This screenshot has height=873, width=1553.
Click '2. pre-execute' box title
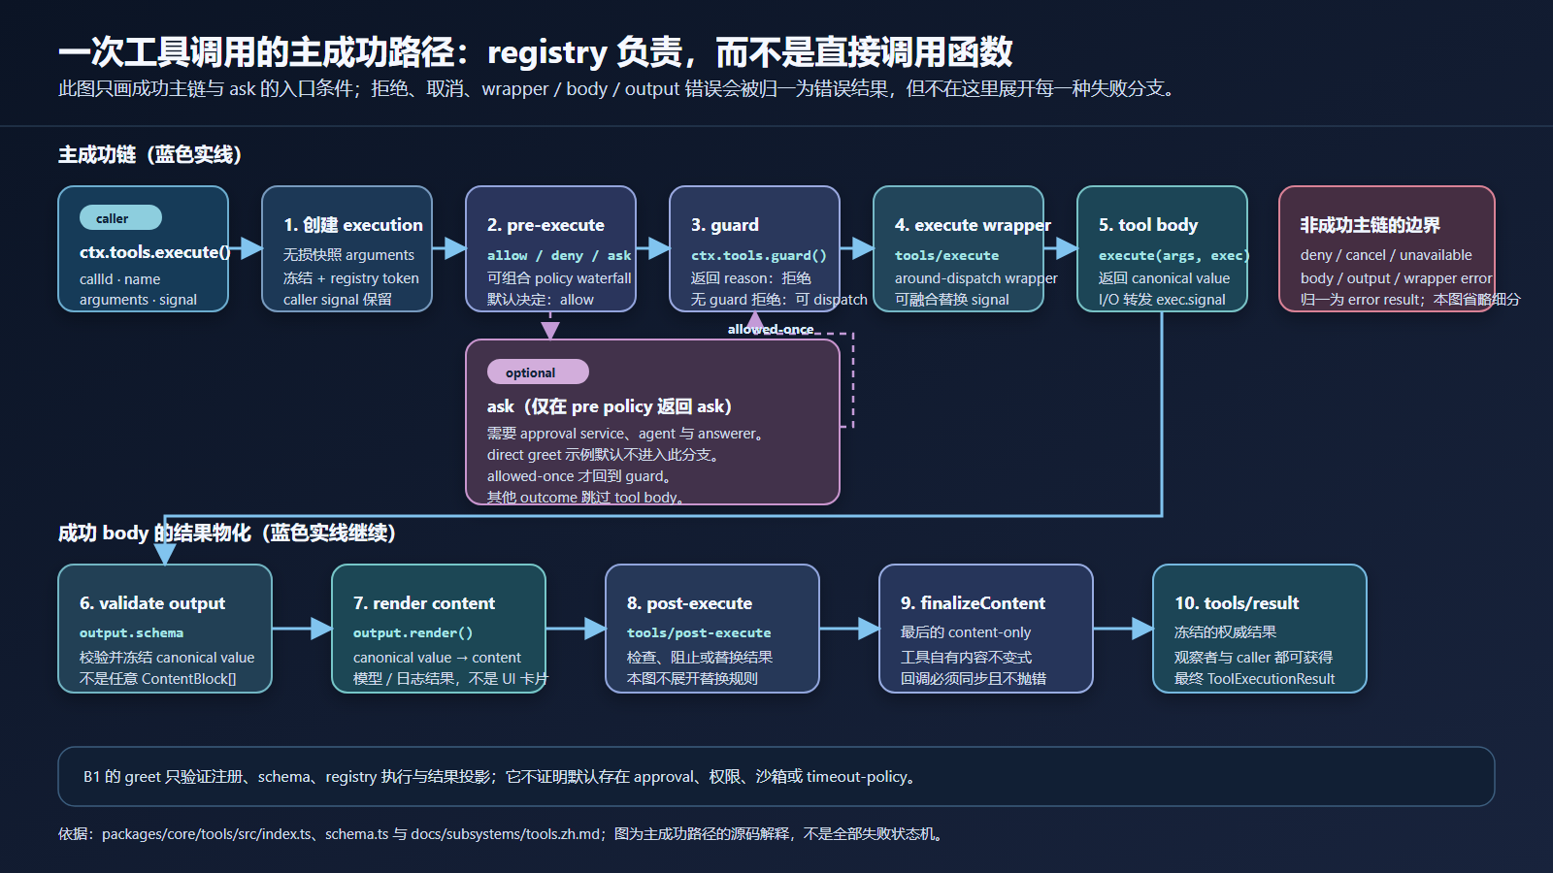(x=545, y=225)
